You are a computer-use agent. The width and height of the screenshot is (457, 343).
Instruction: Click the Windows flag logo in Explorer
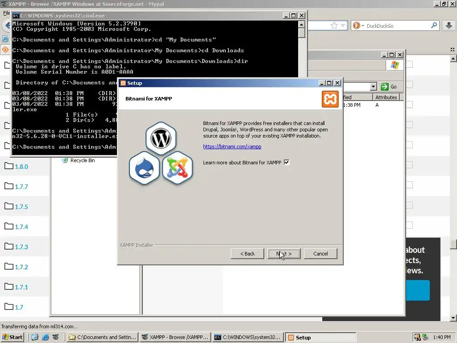395,65
